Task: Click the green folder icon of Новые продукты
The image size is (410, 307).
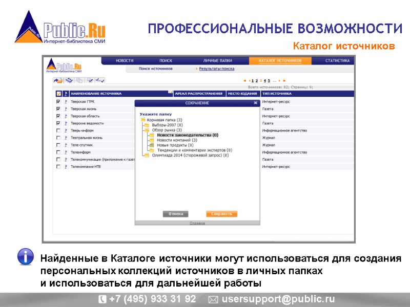Action: (152, 145)
